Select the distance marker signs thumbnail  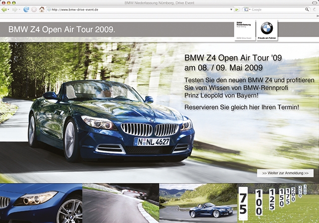[x=278, y=203]
